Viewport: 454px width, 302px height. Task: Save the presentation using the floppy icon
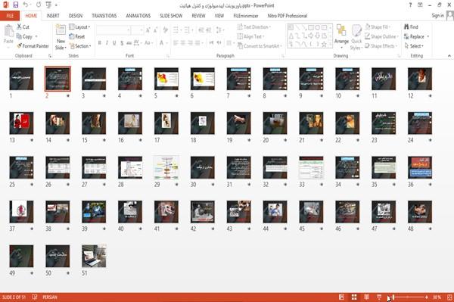[16, 5]
